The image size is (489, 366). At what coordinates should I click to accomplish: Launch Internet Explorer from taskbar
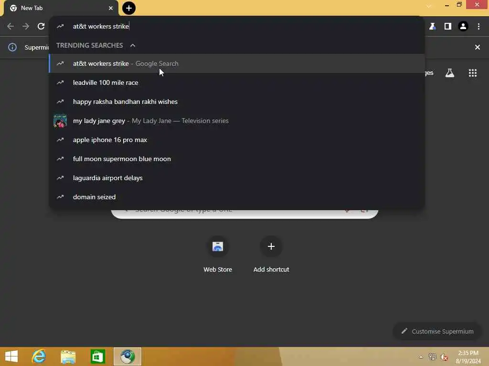pyautogui.click(x=39, y=356)
